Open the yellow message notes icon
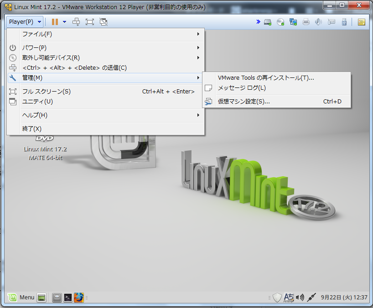The image size is (373, 308). pos(362,22)
